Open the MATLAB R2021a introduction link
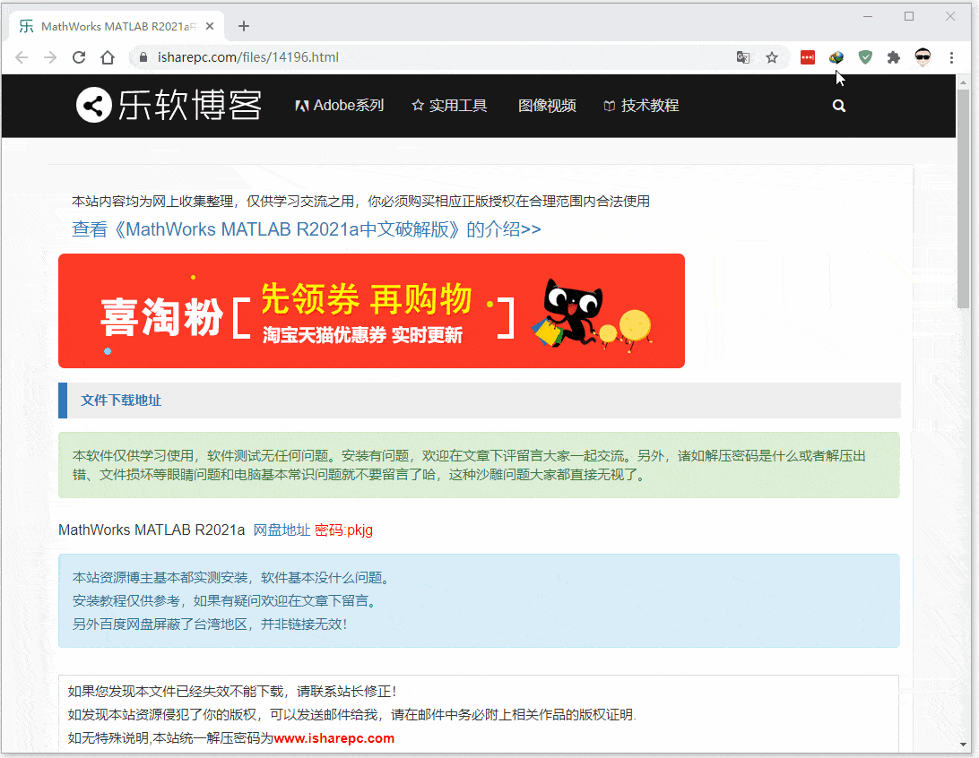The width and height of the screenshot is (979, 758). pos(307,229)
